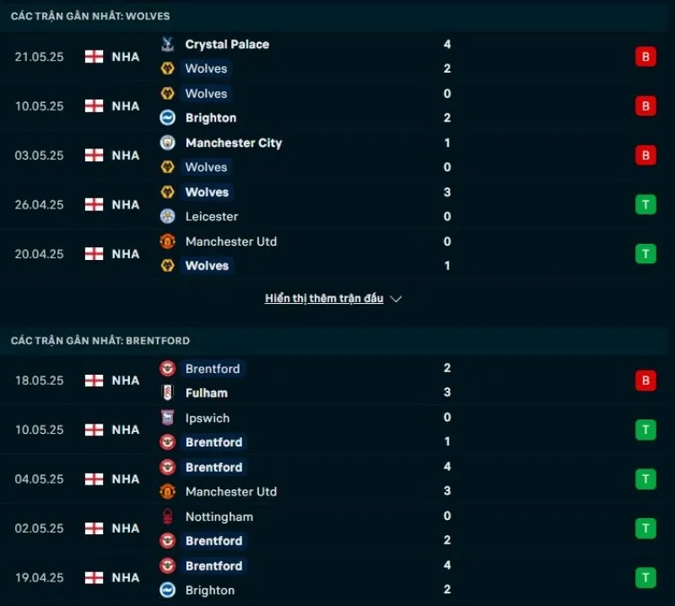This screenshot has width=675, height=606.
Task: Expand more matches with the chevron arrow
Action: [395, 298]
